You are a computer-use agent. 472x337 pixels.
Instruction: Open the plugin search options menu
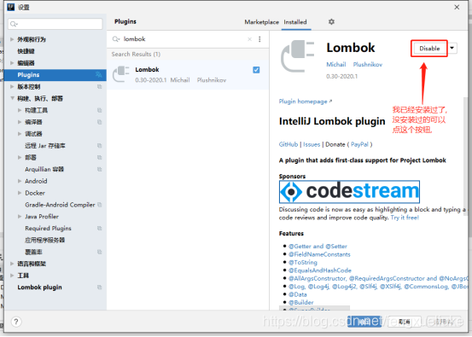point(259,39)
